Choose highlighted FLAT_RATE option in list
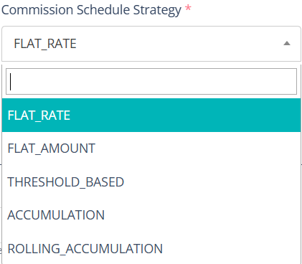This screenshot has width=302, height=264. tap(151, 115)
